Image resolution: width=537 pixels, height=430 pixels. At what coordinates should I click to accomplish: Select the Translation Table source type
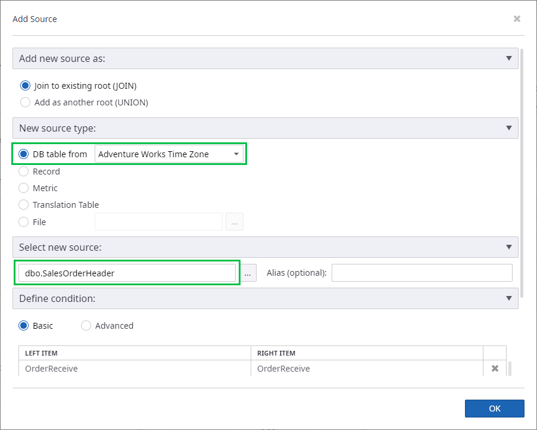pyautogui.click(x=24, y=205)
